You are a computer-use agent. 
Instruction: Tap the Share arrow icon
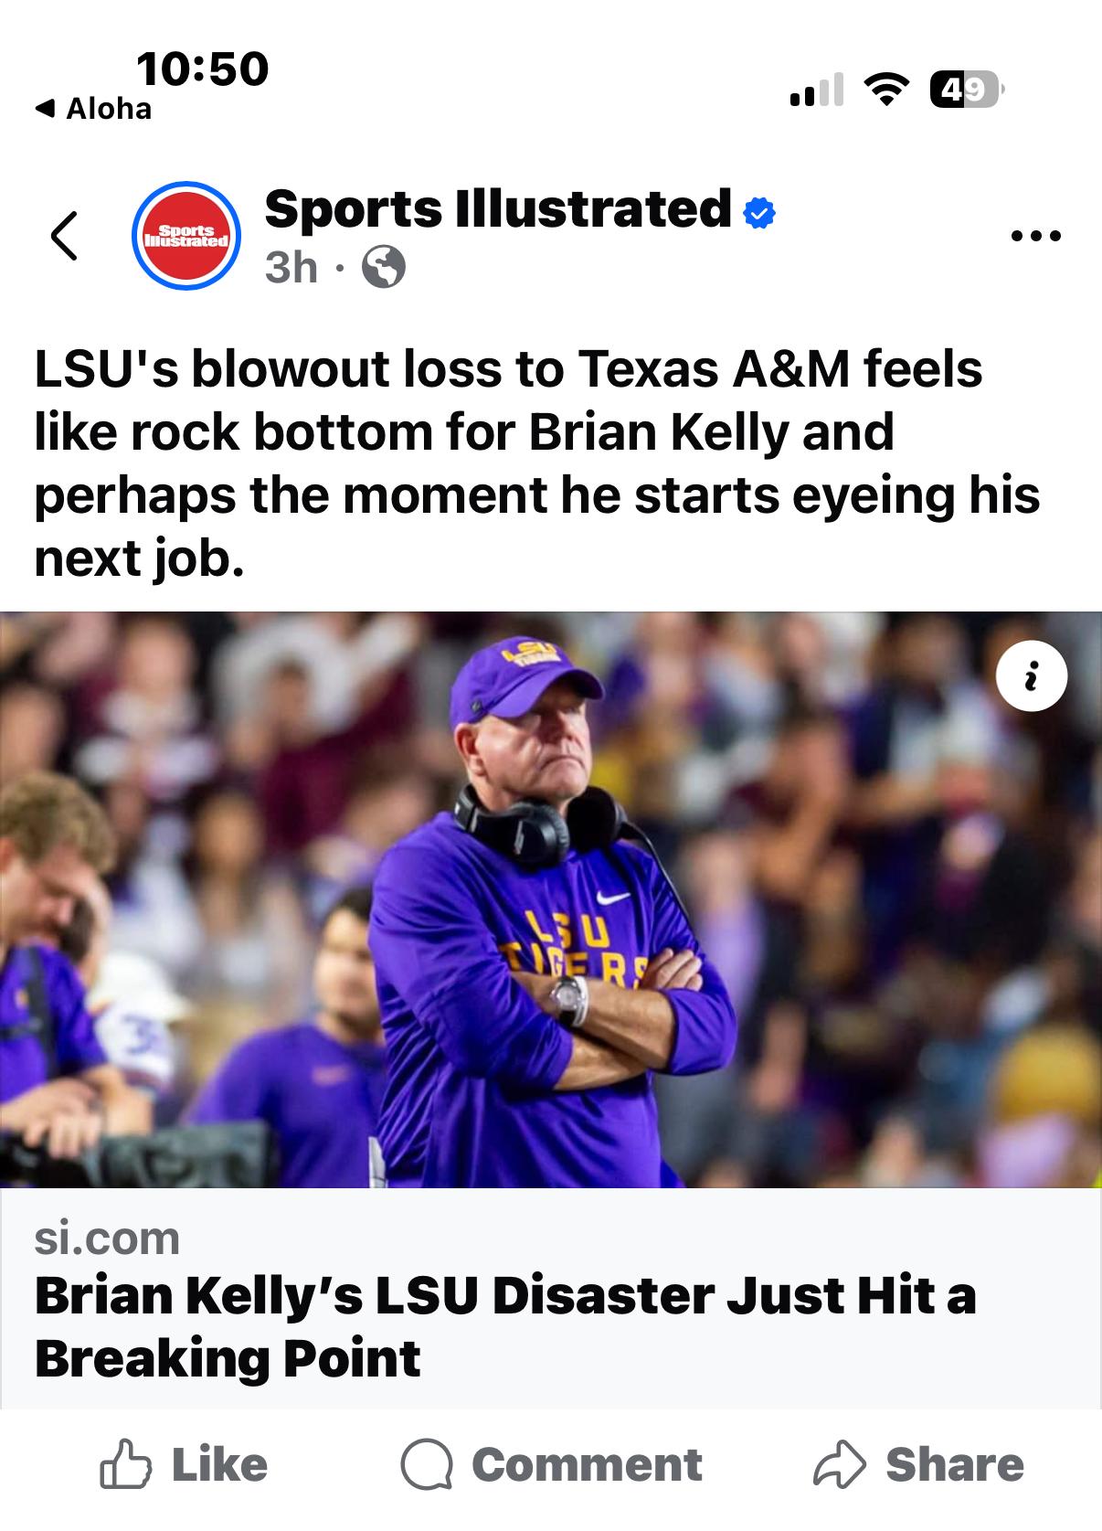click(839, 1465)
